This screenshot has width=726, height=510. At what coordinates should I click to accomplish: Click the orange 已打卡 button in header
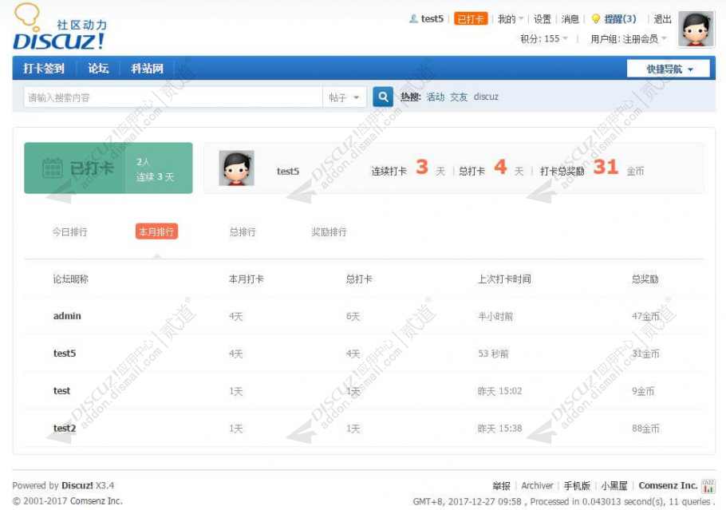[471, 19]
